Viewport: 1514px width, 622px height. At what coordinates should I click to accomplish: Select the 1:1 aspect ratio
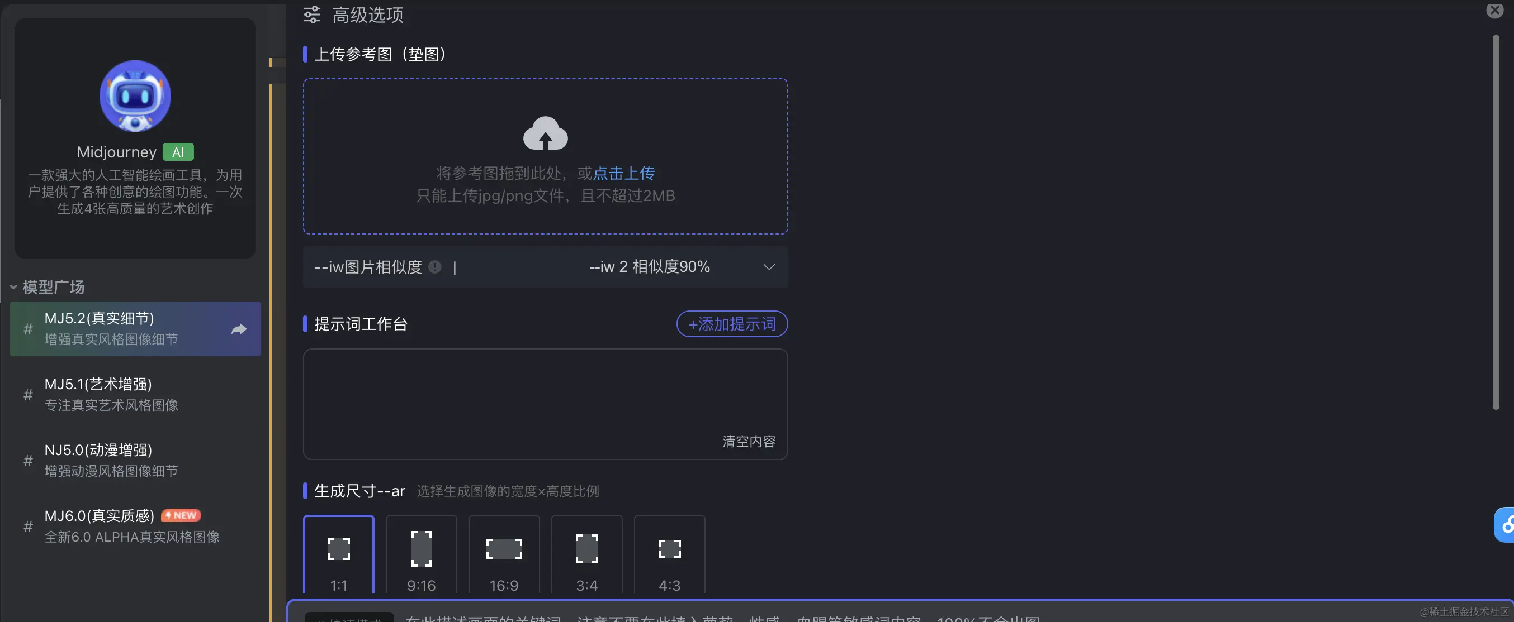click(339, 554)
